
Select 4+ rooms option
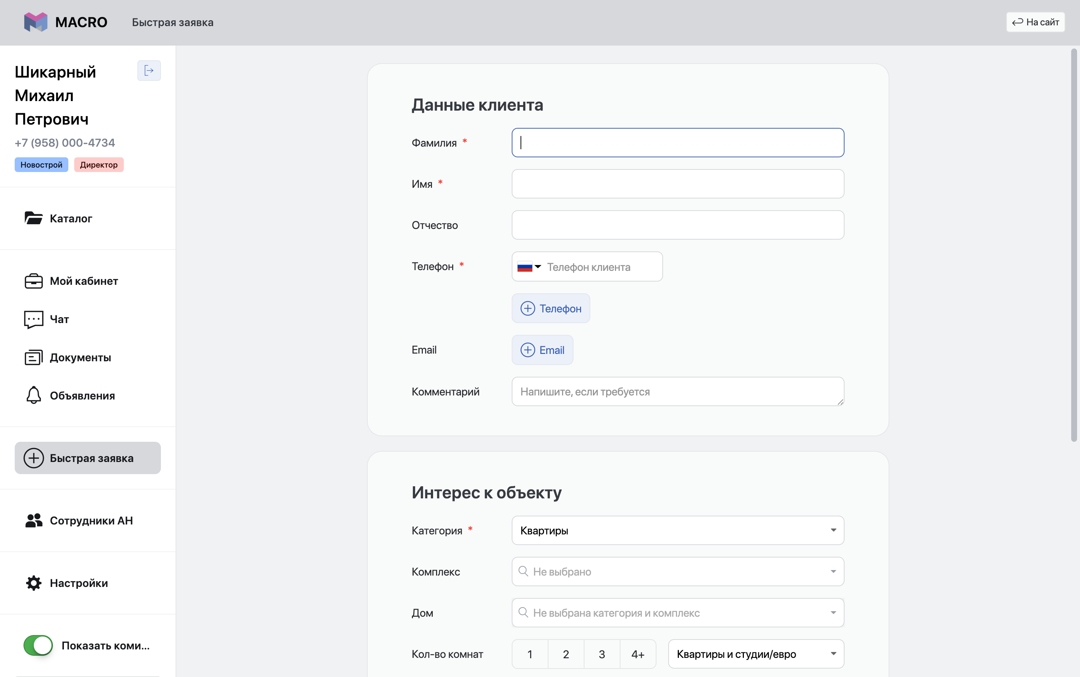(638, 654)
